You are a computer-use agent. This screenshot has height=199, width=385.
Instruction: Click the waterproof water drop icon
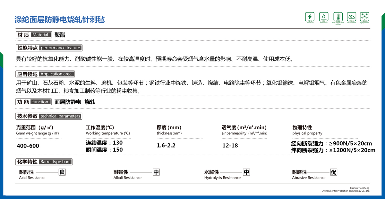(x=323, y=17)
